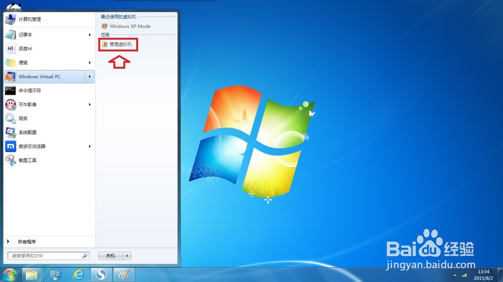Click the 关机 shutdown button
Viewport: 503px width, 282px height.
(x=111, y=256)
